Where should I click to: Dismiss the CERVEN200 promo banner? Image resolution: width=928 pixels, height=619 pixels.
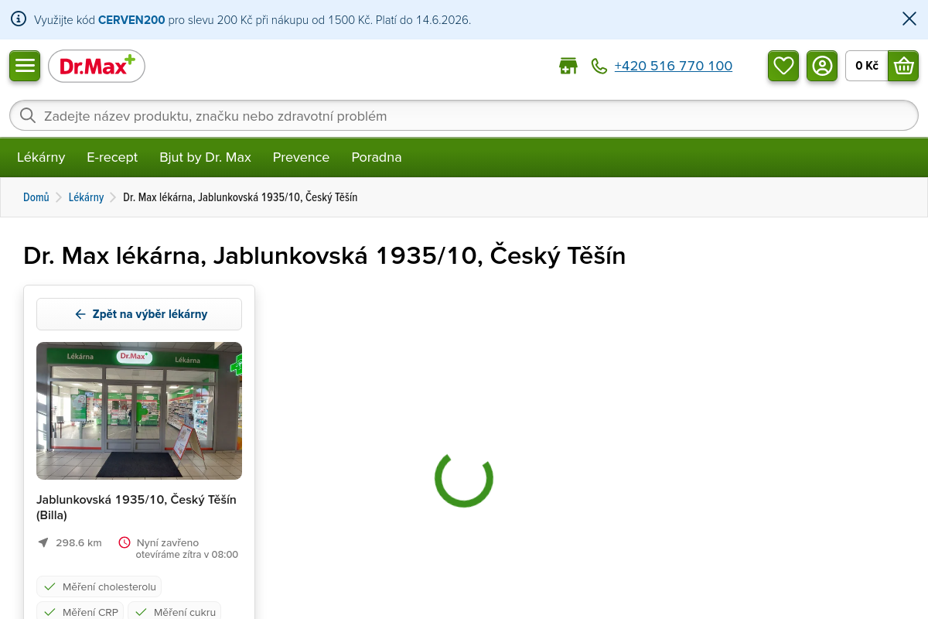click(x=909, y=19)
